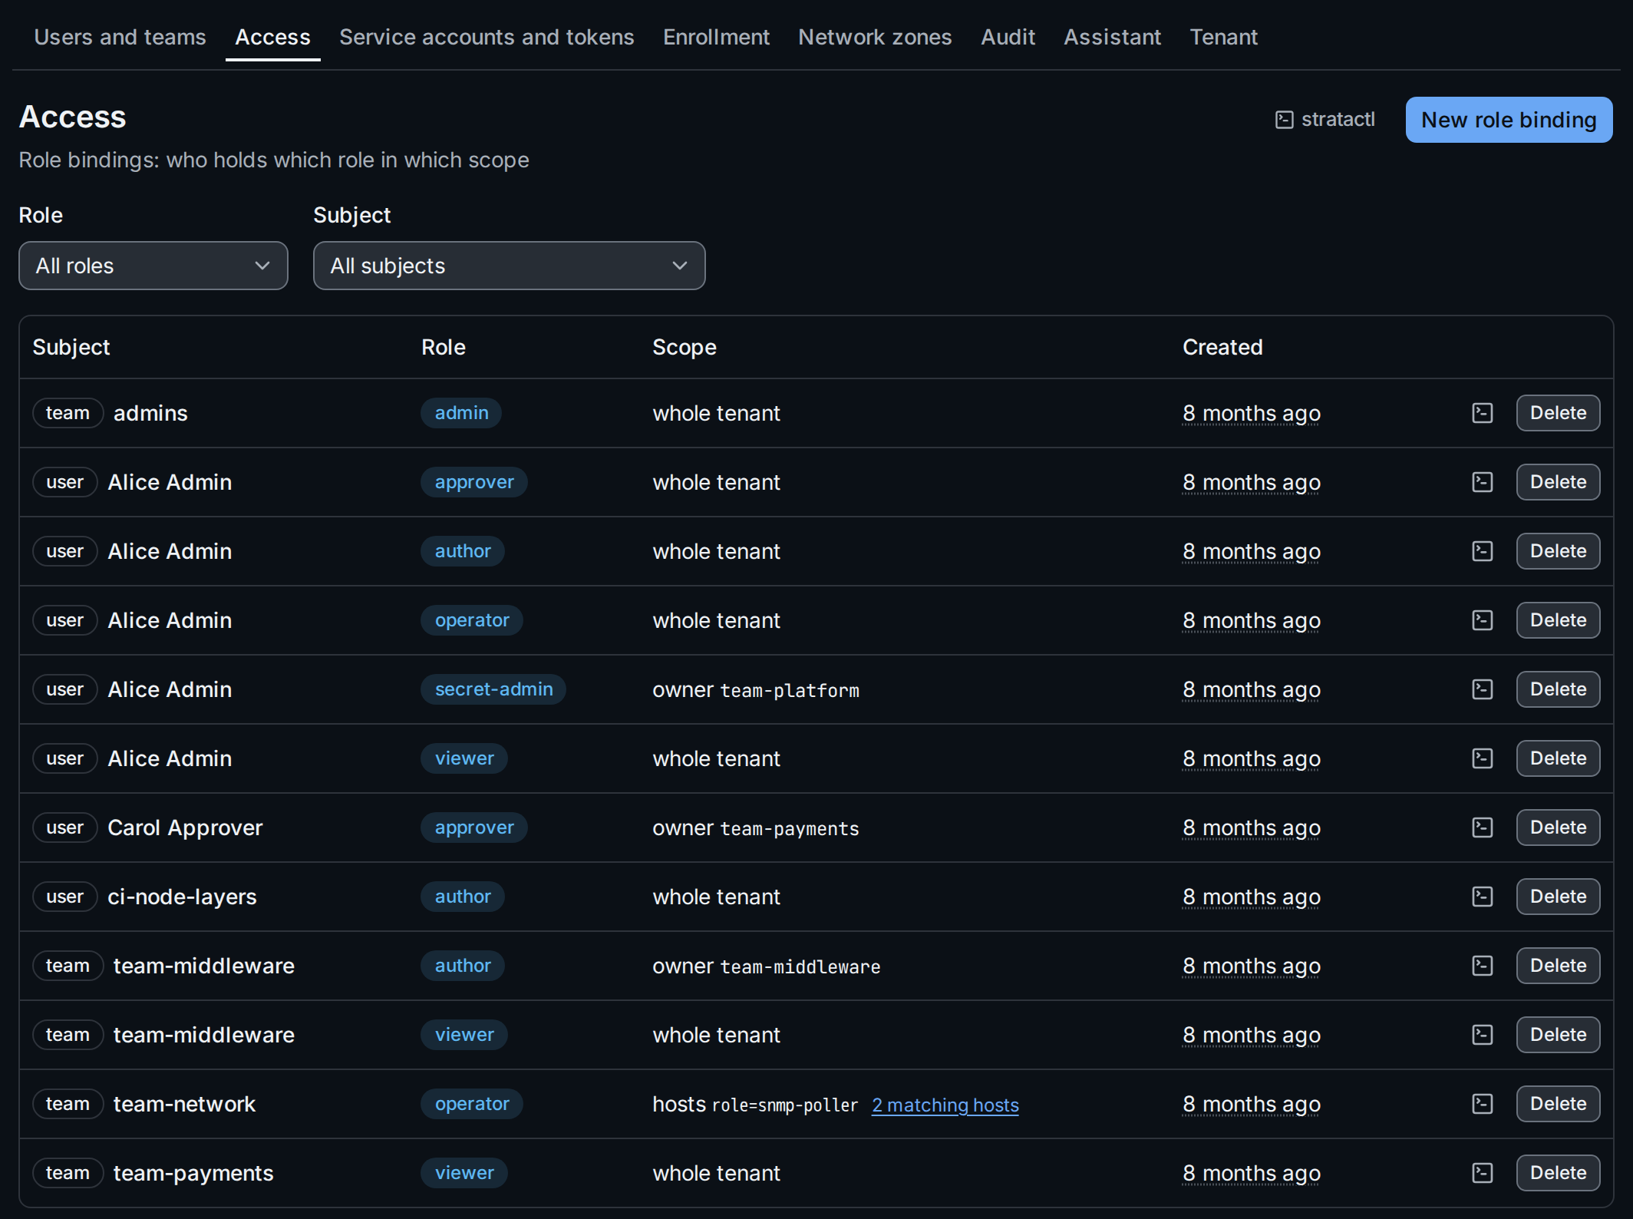The width and height of the screenshot is (1633, 1219).
Task: Click Created time for admins row
Action: tap(1252, 413)
